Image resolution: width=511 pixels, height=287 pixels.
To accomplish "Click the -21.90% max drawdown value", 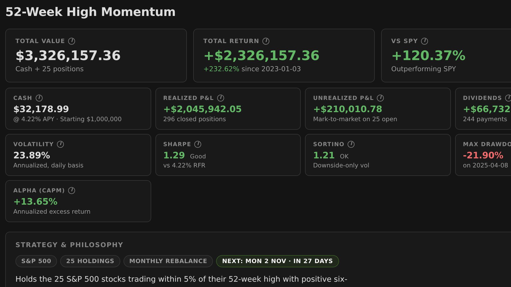I will pos(483,155).
